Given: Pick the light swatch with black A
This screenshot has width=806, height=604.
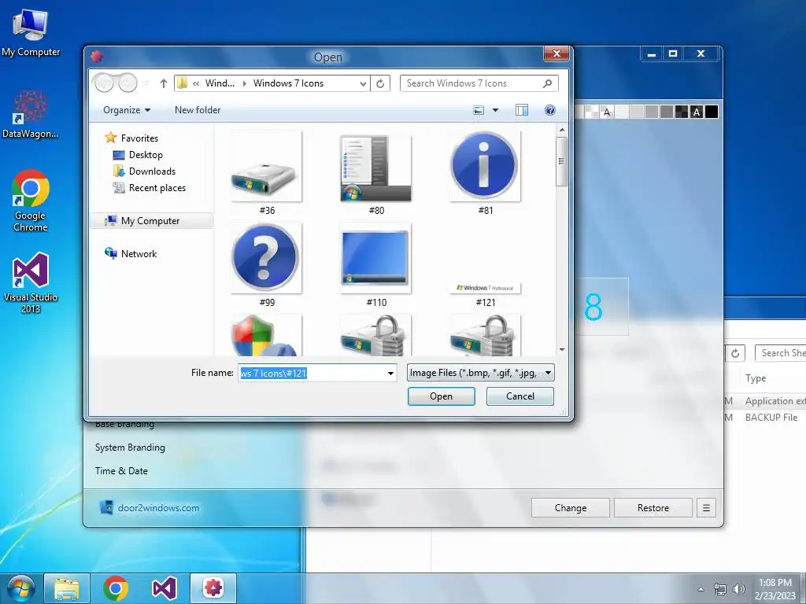Looking at the screenshot, I should [607, 112].
